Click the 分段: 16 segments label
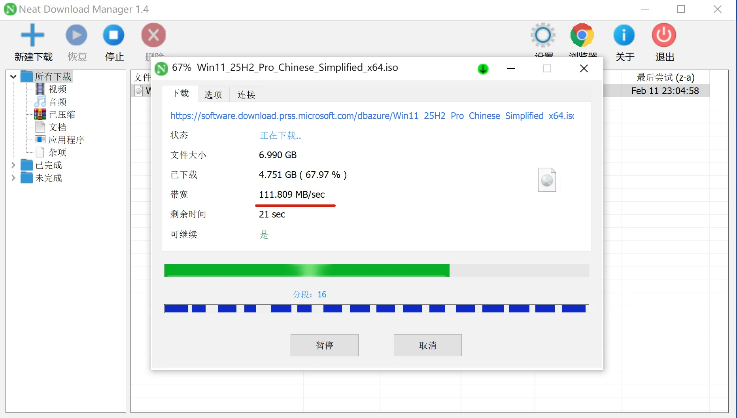The width and height of the screenshot is (737, 418). tap(310, 294)
